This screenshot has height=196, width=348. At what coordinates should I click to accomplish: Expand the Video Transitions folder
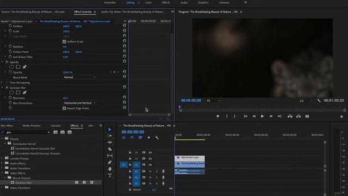point(2,187)
